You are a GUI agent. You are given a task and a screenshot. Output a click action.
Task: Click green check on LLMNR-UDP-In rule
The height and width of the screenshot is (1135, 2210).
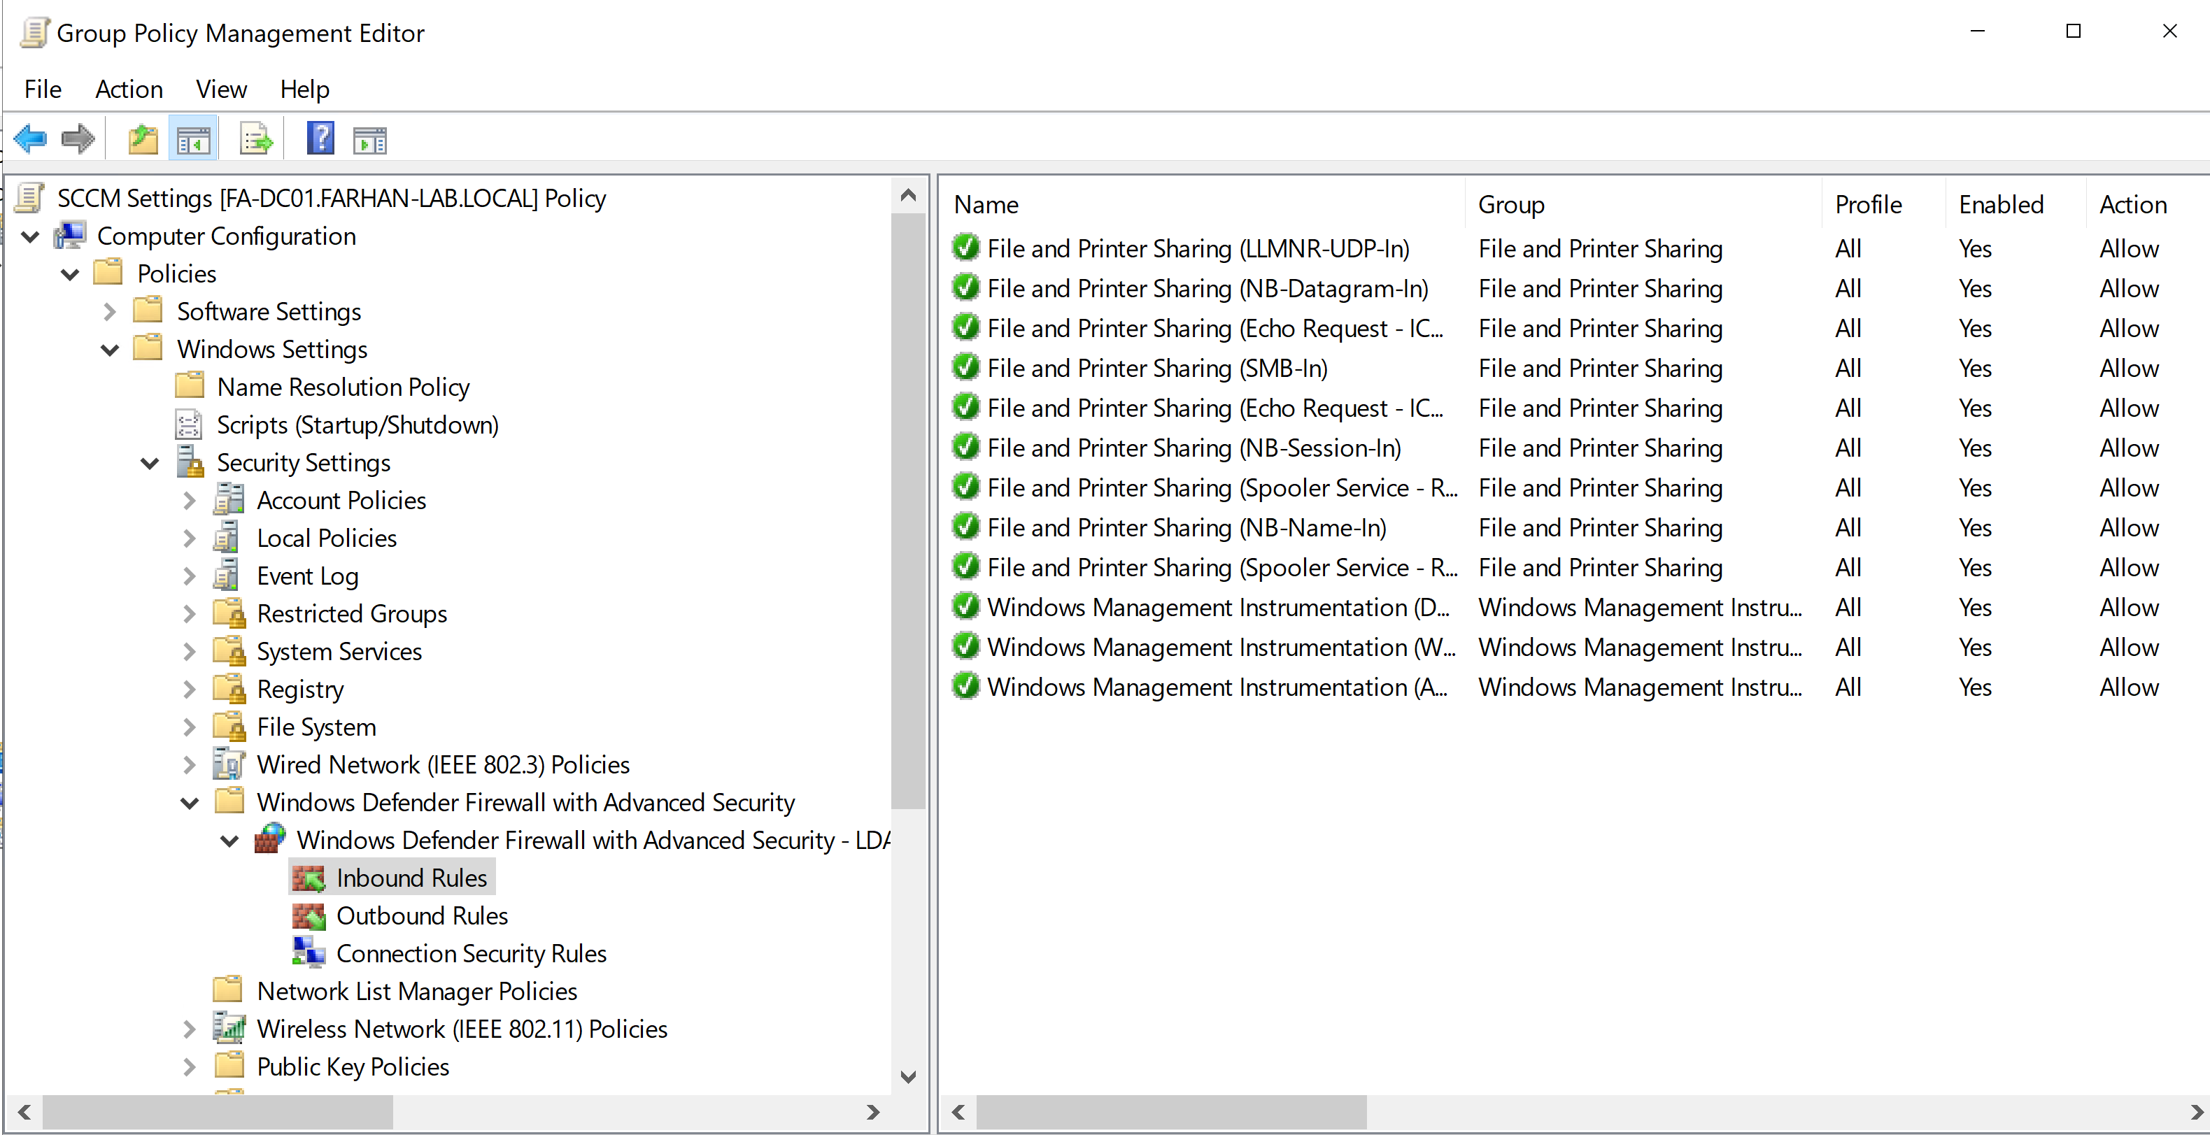966,248
